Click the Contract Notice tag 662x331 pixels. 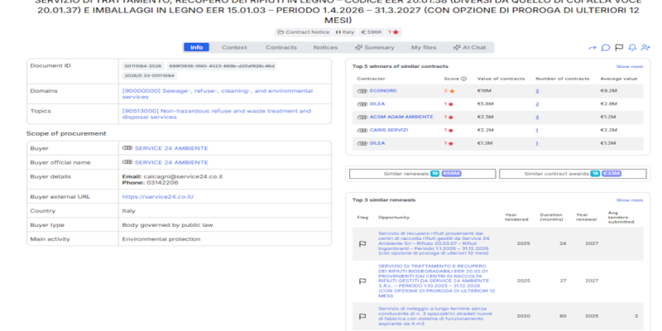click(x=303, y=32)
